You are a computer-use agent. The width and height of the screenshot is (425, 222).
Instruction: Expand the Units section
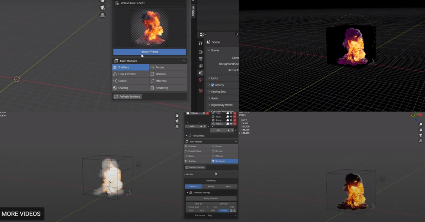209,78
